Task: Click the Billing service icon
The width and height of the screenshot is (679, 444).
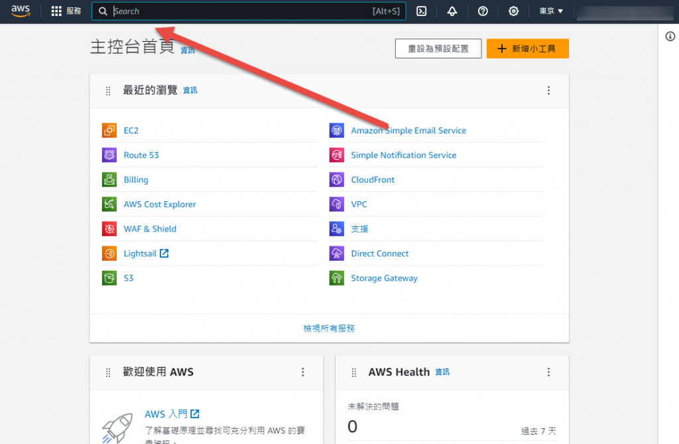Action: click(x=109, y=179)
